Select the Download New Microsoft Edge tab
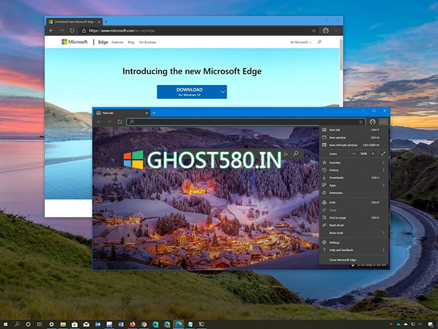 74,21
